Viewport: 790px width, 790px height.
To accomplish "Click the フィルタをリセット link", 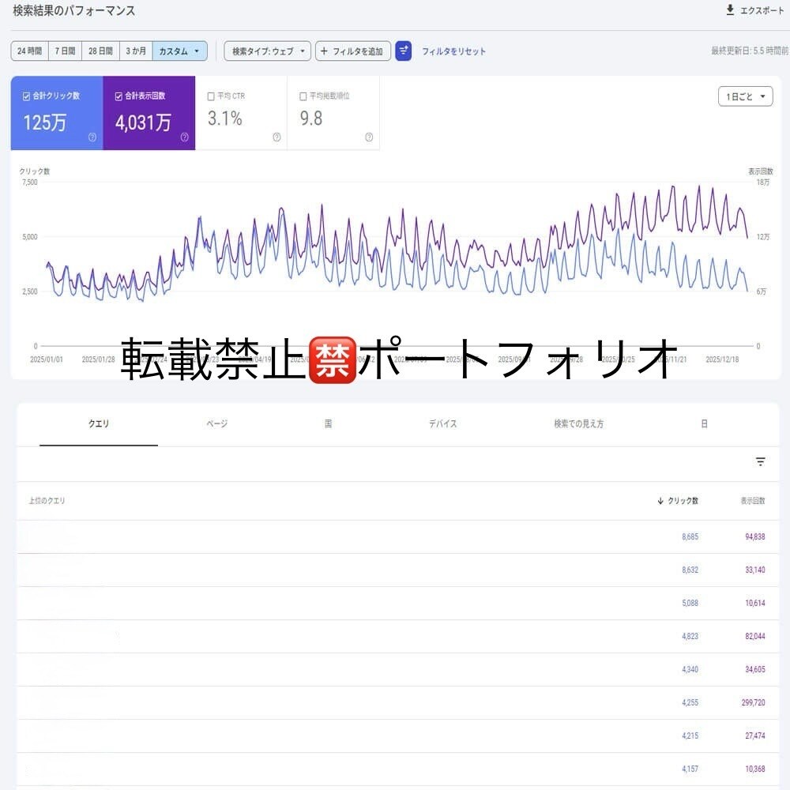I will pyautogui.click(x=454, y=51).
